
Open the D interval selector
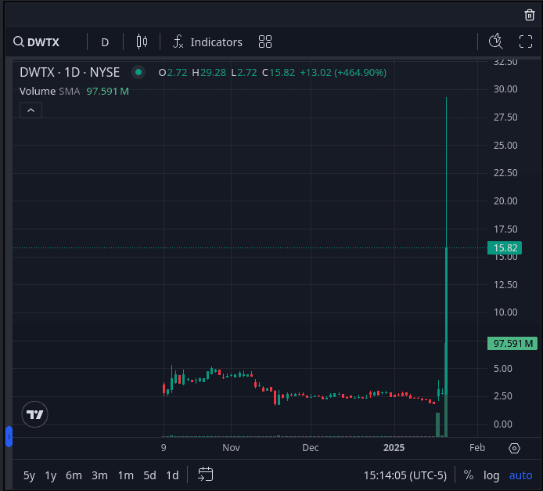105,42
